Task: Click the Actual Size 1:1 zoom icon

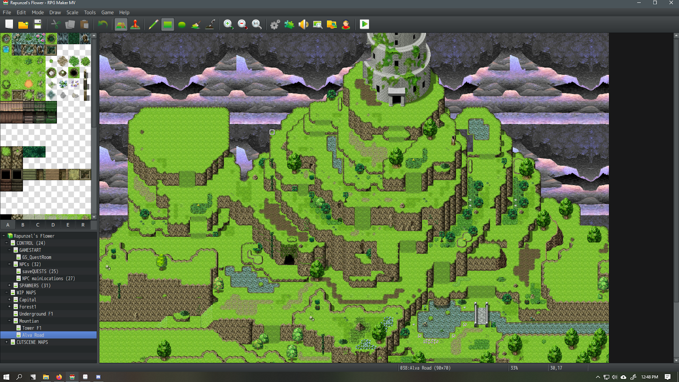Action: click(257, 24)
